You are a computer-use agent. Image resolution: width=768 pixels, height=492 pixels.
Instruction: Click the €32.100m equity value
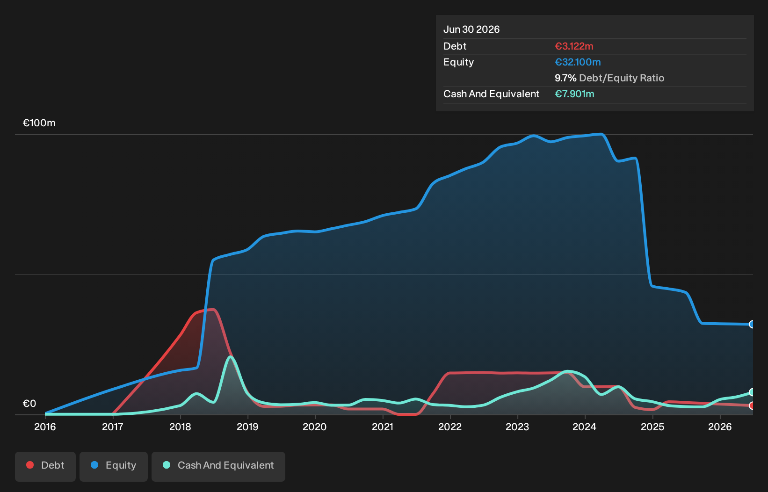[x=578, y=62]
